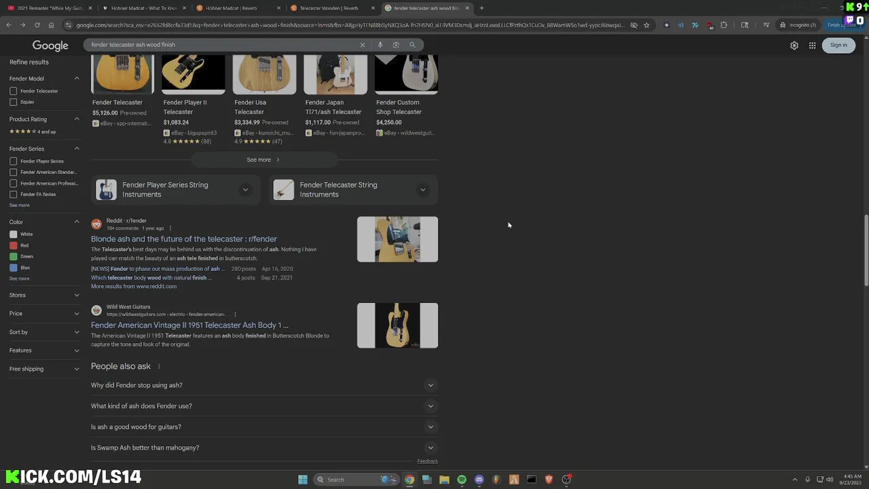Open a new browser tab

click(x=481, y=8)
